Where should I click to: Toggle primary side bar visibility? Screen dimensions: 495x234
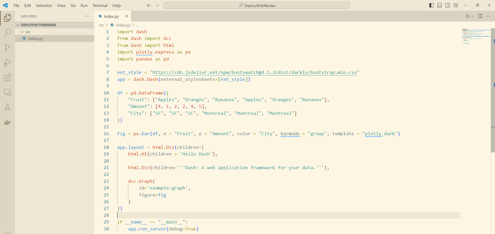(432, 5)
